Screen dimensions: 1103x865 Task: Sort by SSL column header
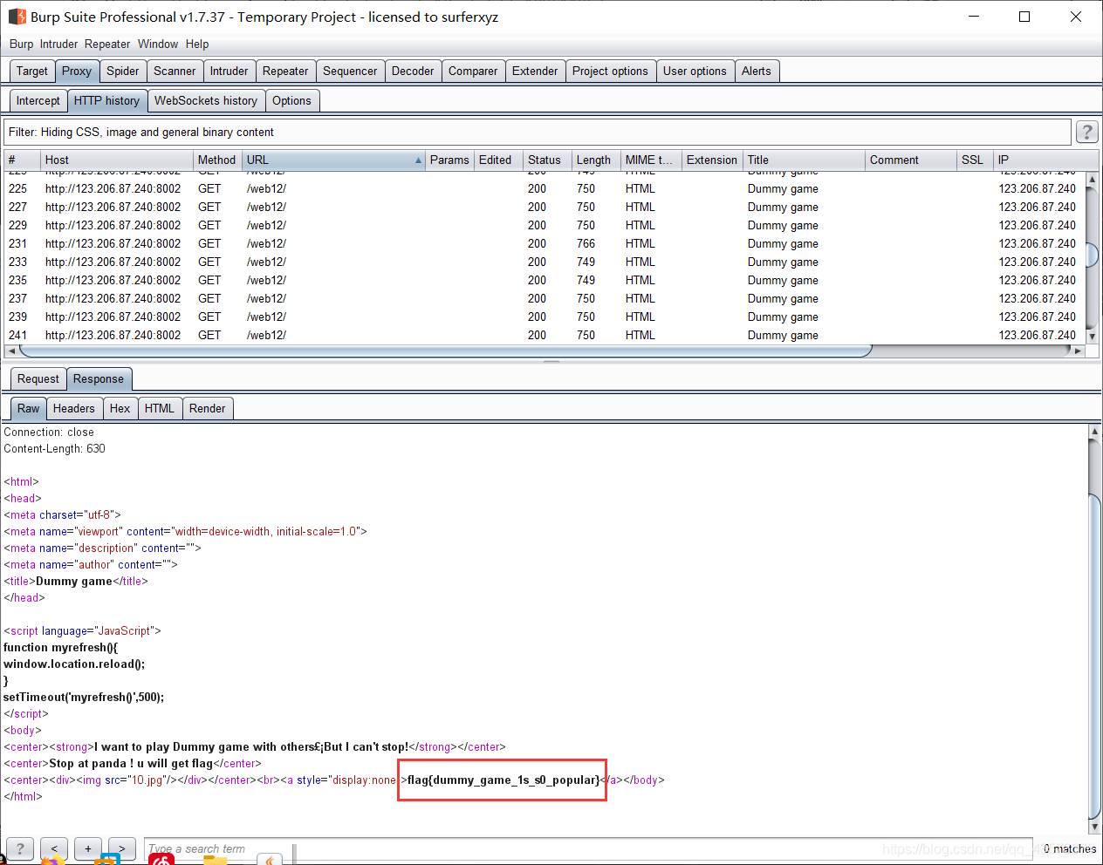tap(975, 160)
